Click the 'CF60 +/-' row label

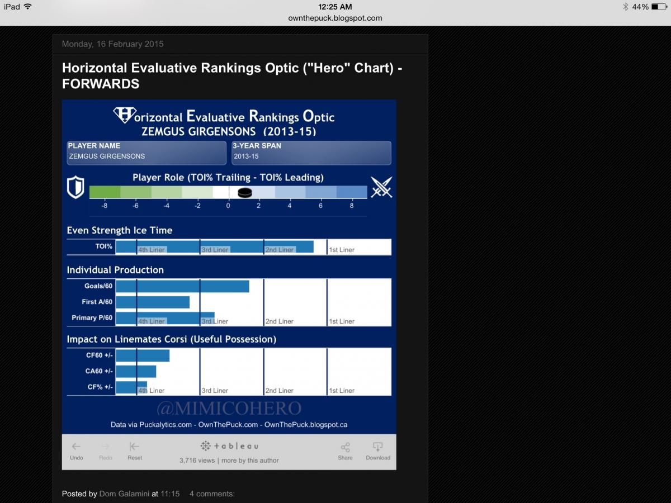(100, 355)
